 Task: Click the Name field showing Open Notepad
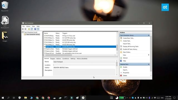click(84, 62)
